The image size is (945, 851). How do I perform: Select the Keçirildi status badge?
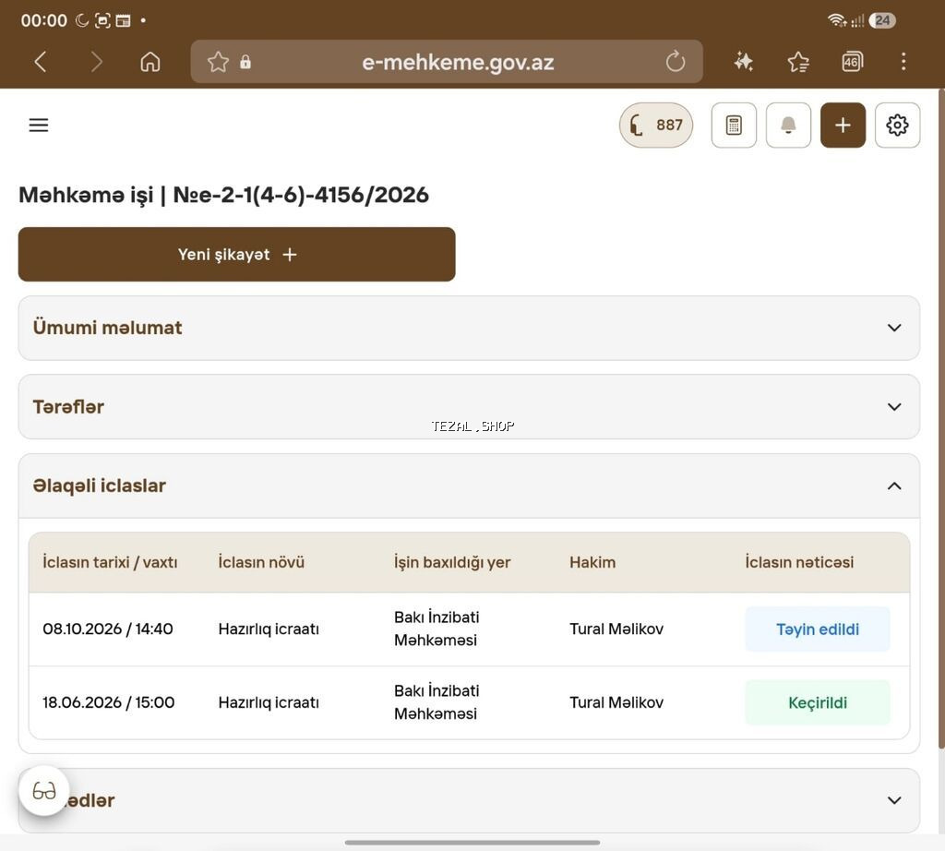click(x=818, y=702)
